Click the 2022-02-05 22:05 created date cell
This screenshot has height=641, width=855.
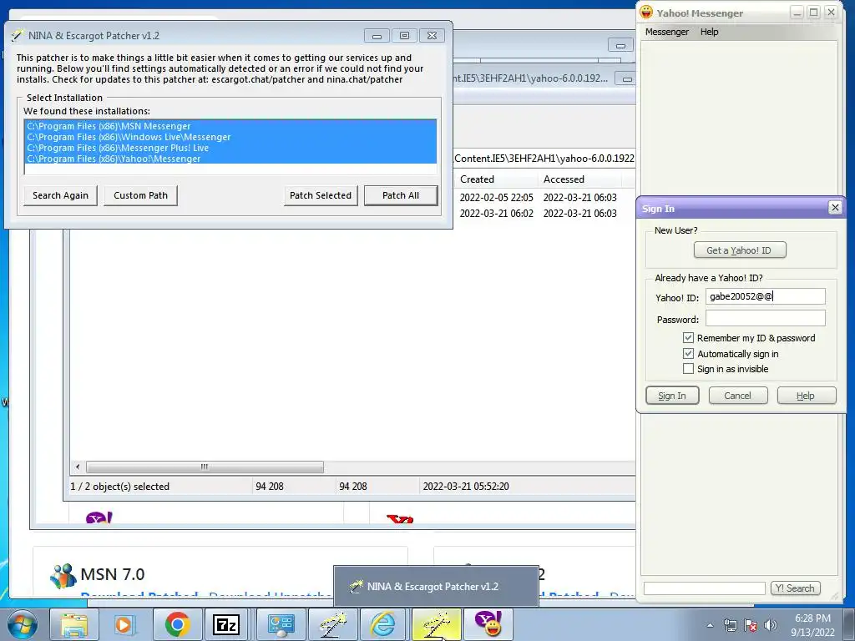coord(496,197)
